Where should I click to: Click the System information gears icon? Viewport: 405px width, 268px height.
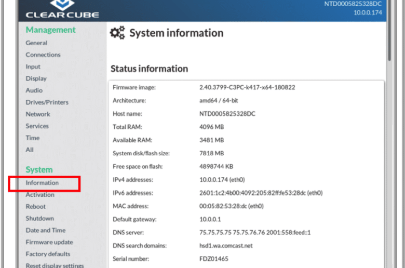point(117,33)
